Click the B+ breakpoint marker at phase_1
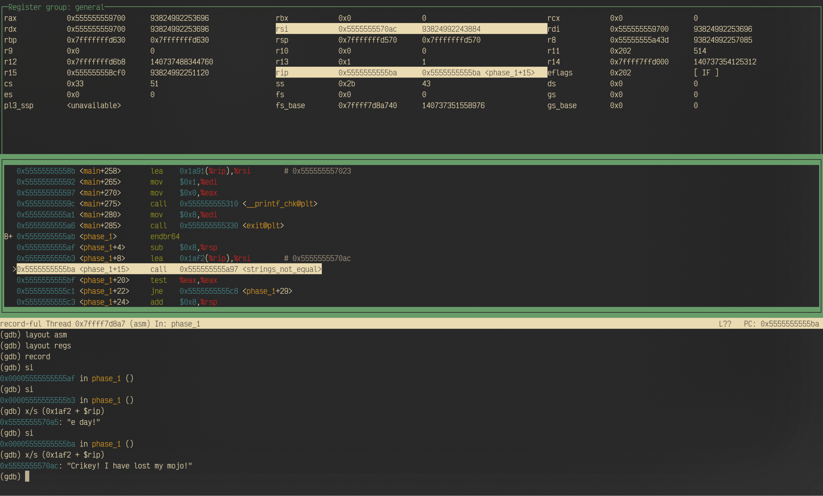Image resolution: width=823 pixels, height=496 pixels. point(8,237)
